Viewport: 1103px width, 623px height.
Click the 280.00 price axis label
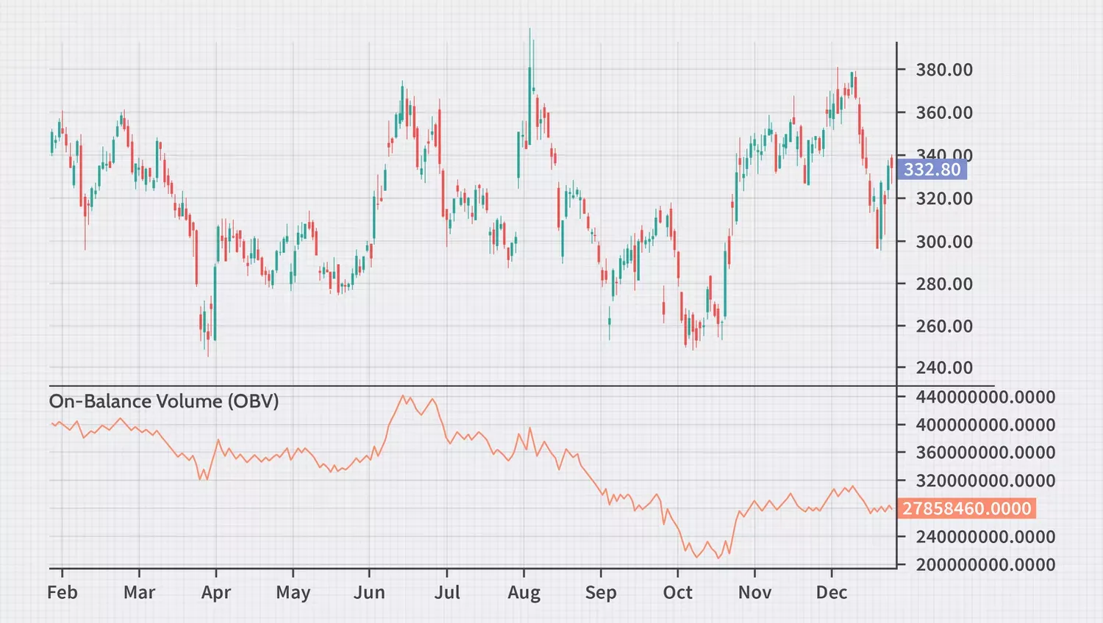[x=944, y=284]
